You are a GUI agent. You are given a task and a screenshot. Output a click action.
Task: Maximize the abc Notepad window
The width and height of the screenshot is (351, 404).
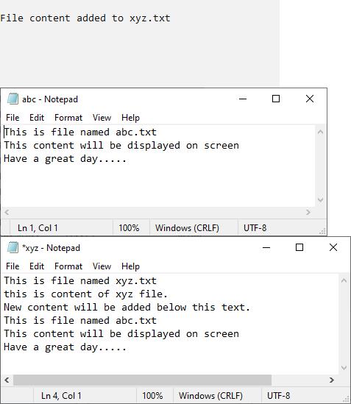276,99
